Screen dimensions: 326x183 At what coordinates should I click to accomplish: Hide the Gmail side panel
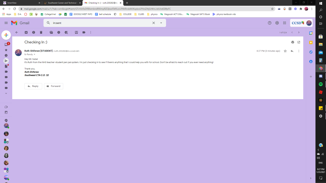tap(311, 178)
